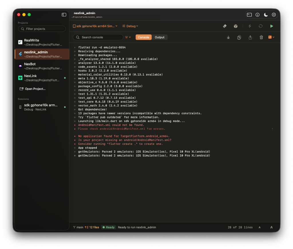The width and height of the screenshot is (293, 249).
Task: Share console log with share icon
Action: [x=250, y=37]
